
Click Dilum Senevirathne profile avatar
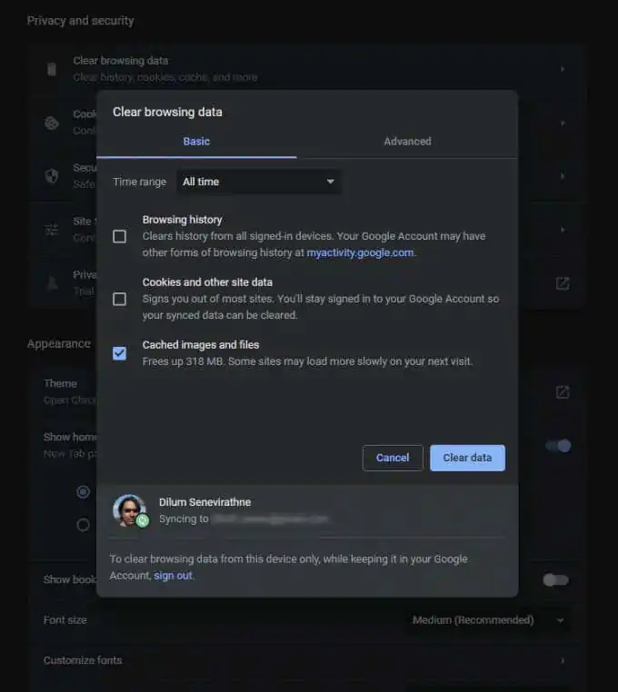[128, 510]
